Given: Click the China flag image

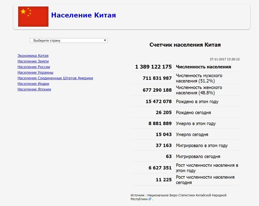Looking at the screenshot, I should pos(33,17).
